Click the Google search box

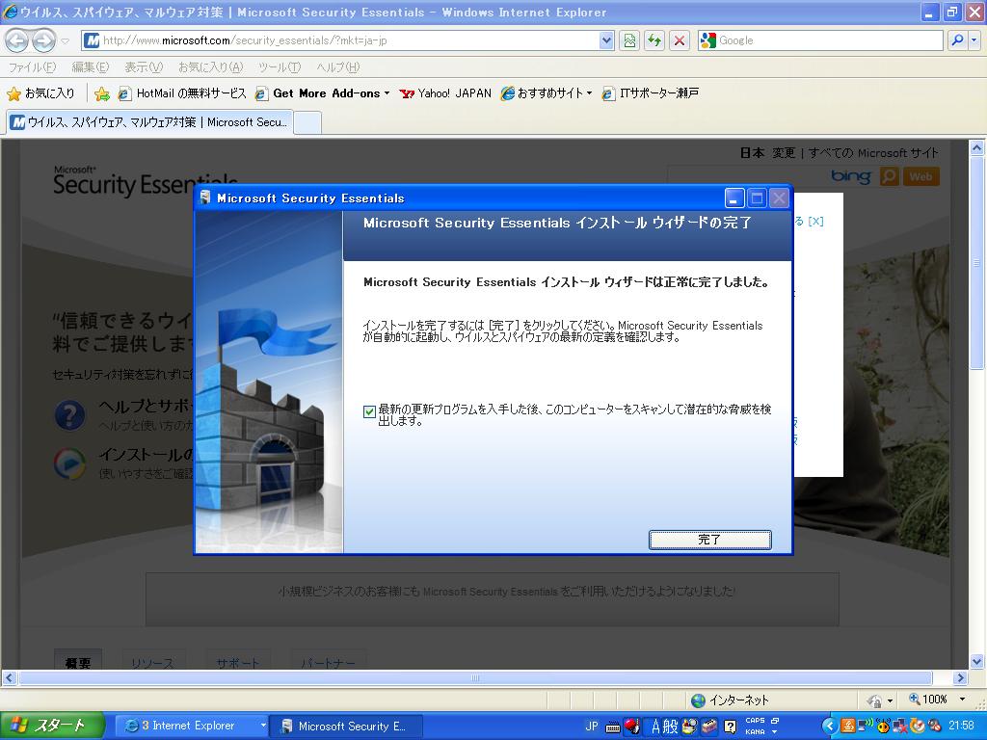click(820, 40)
